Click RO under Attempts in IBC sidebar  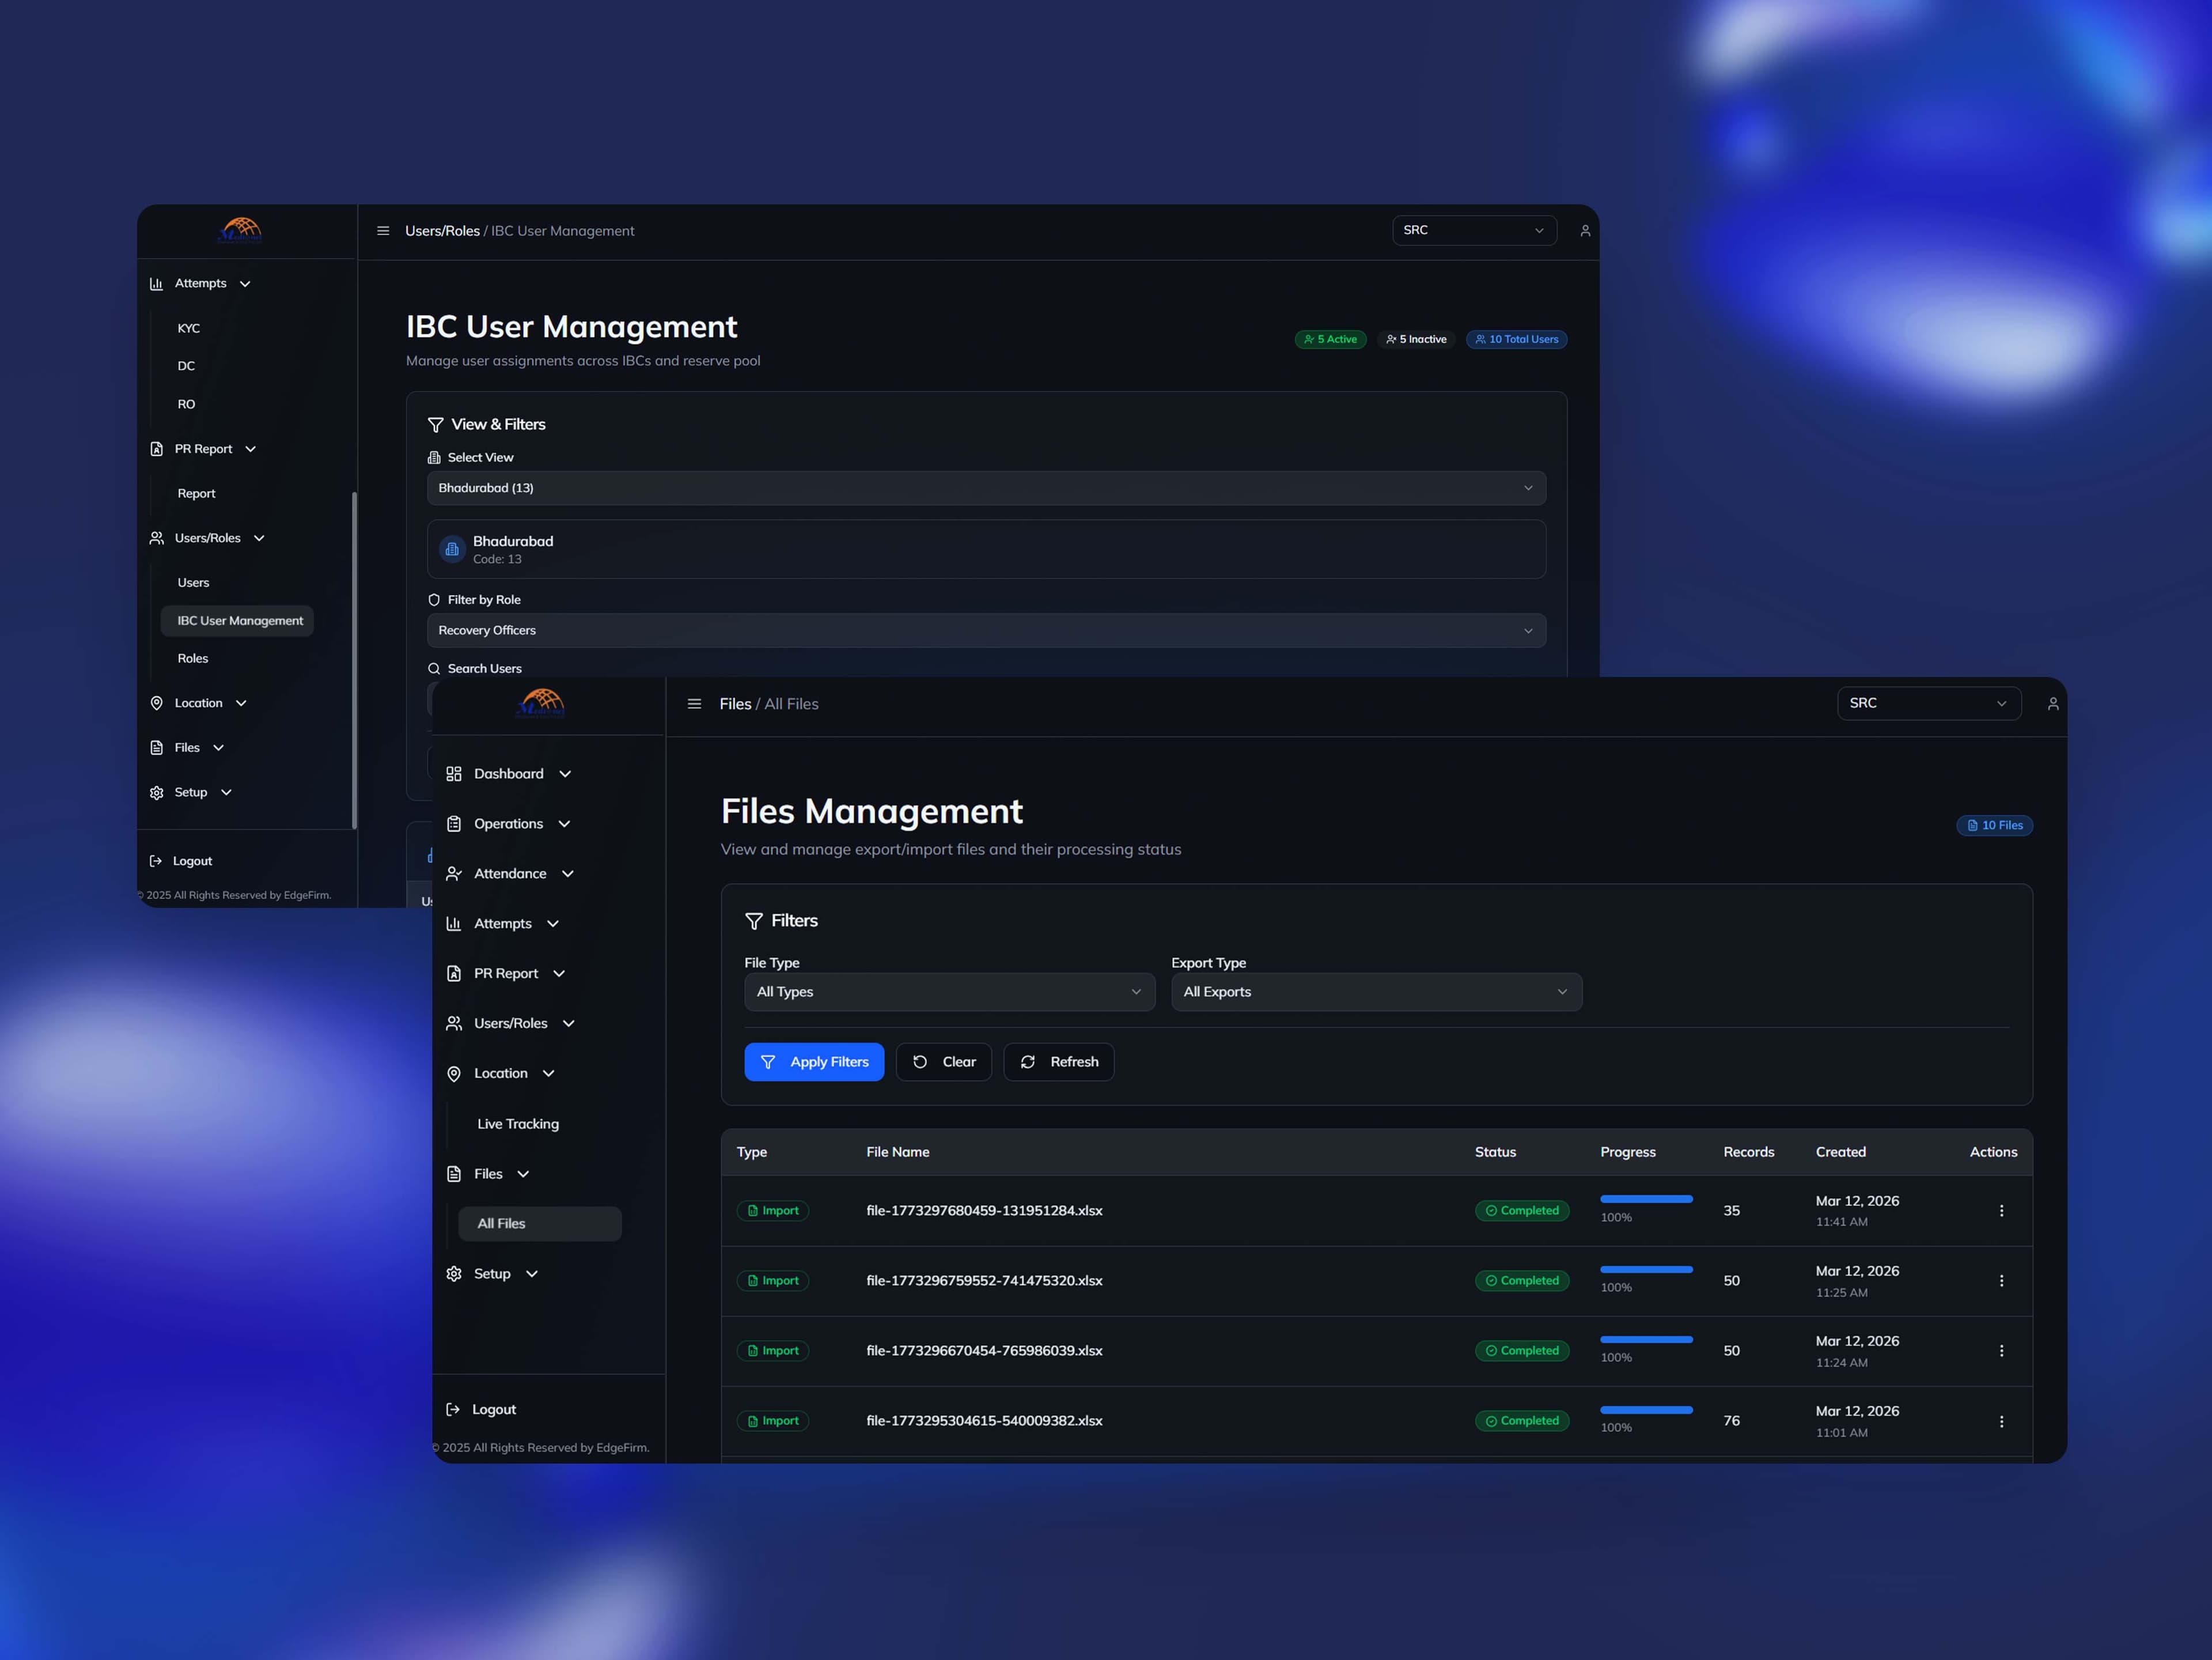pyautogui.click(x=186, y=405)
